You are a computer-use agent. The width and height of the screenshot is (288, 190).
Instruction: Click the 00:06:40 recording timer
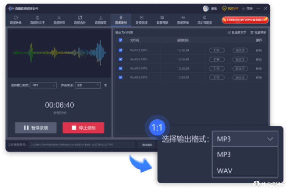(59, 105)
